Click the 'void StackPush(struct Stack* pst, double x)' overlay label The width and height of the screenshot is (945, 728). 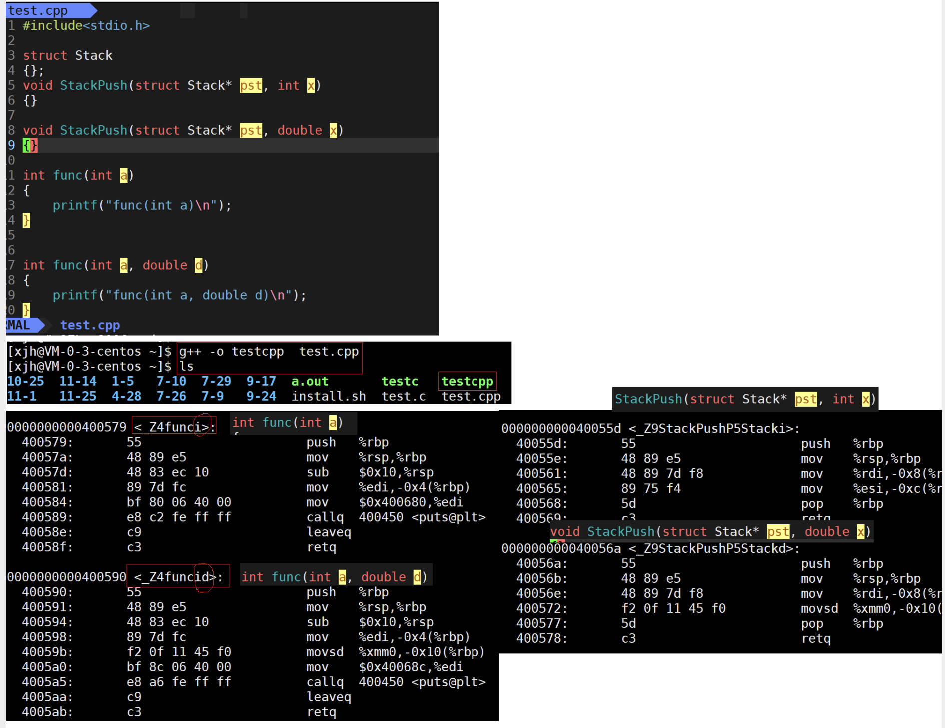click(x=711, y=531)
